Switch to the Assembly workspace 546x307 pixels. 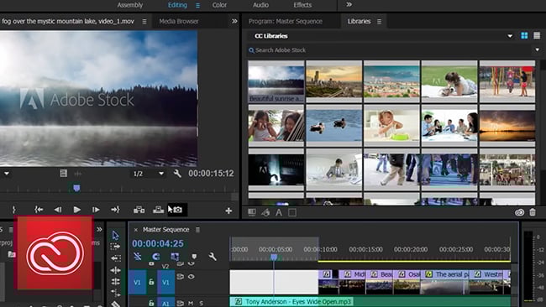tap(130, 5)
